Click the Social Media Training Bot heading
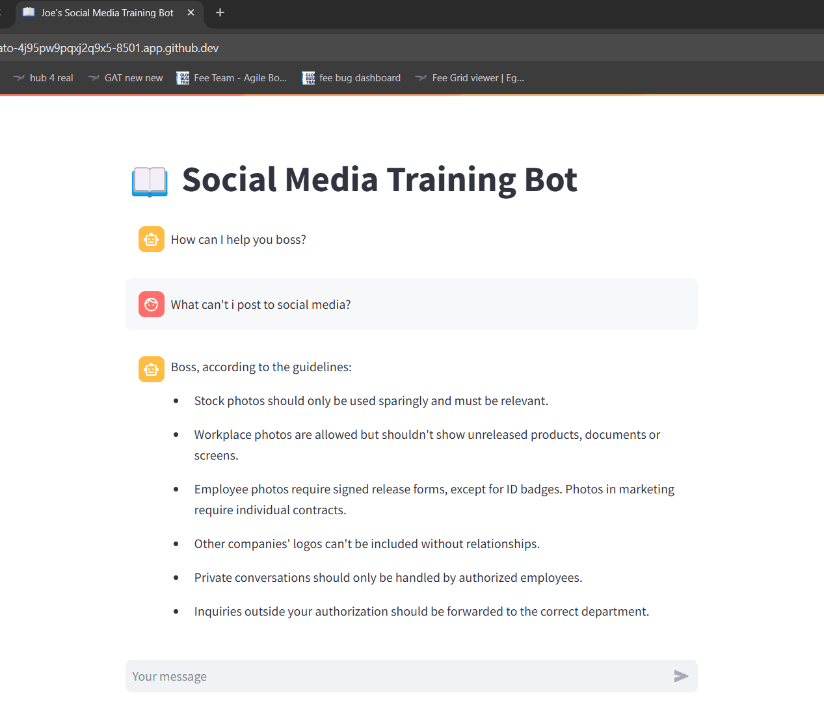The image size is (824, 706). (380, 179)
